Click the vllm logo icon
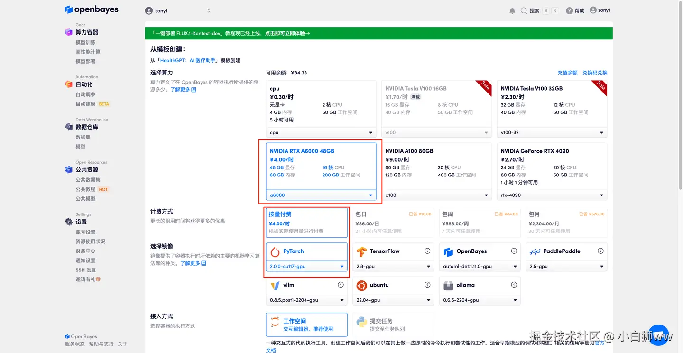This screenshot has height=353, width=683. pos(275,286)
